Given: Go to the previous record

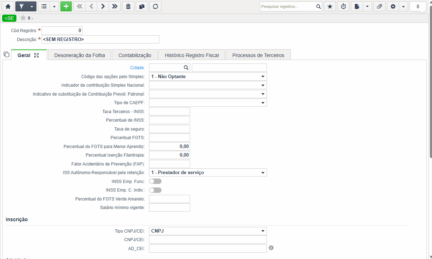Looking at the screenshot, I should coord(91,6).
